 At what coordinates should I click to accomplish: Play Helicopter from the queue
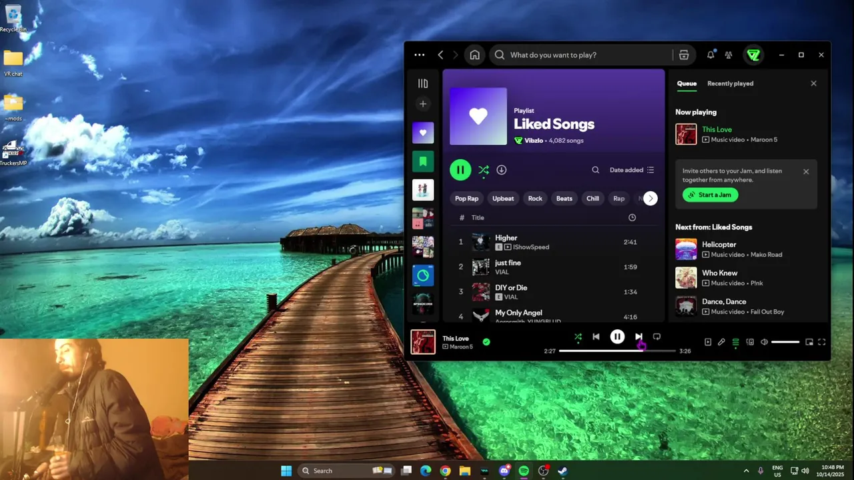click(746, 249)
